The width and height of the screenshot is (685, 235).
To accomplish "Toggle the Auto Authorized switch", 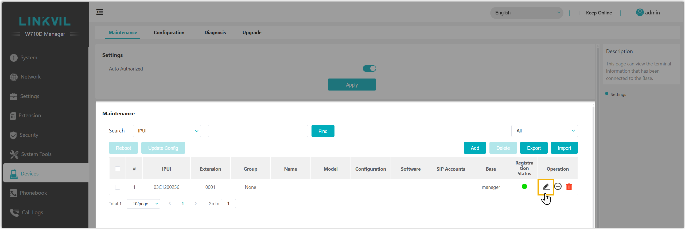I will (x=369, y=69).
